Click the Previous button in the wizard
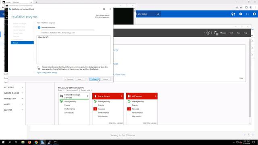 coord(69,79)
